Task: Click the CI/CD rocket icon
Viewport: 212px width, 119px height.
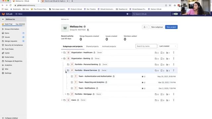Action: point(3,53)
